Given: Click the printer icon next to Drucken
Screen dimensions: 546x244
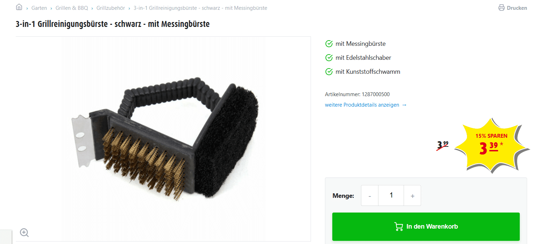Looking at the screenshot, I should pos(502,8).
